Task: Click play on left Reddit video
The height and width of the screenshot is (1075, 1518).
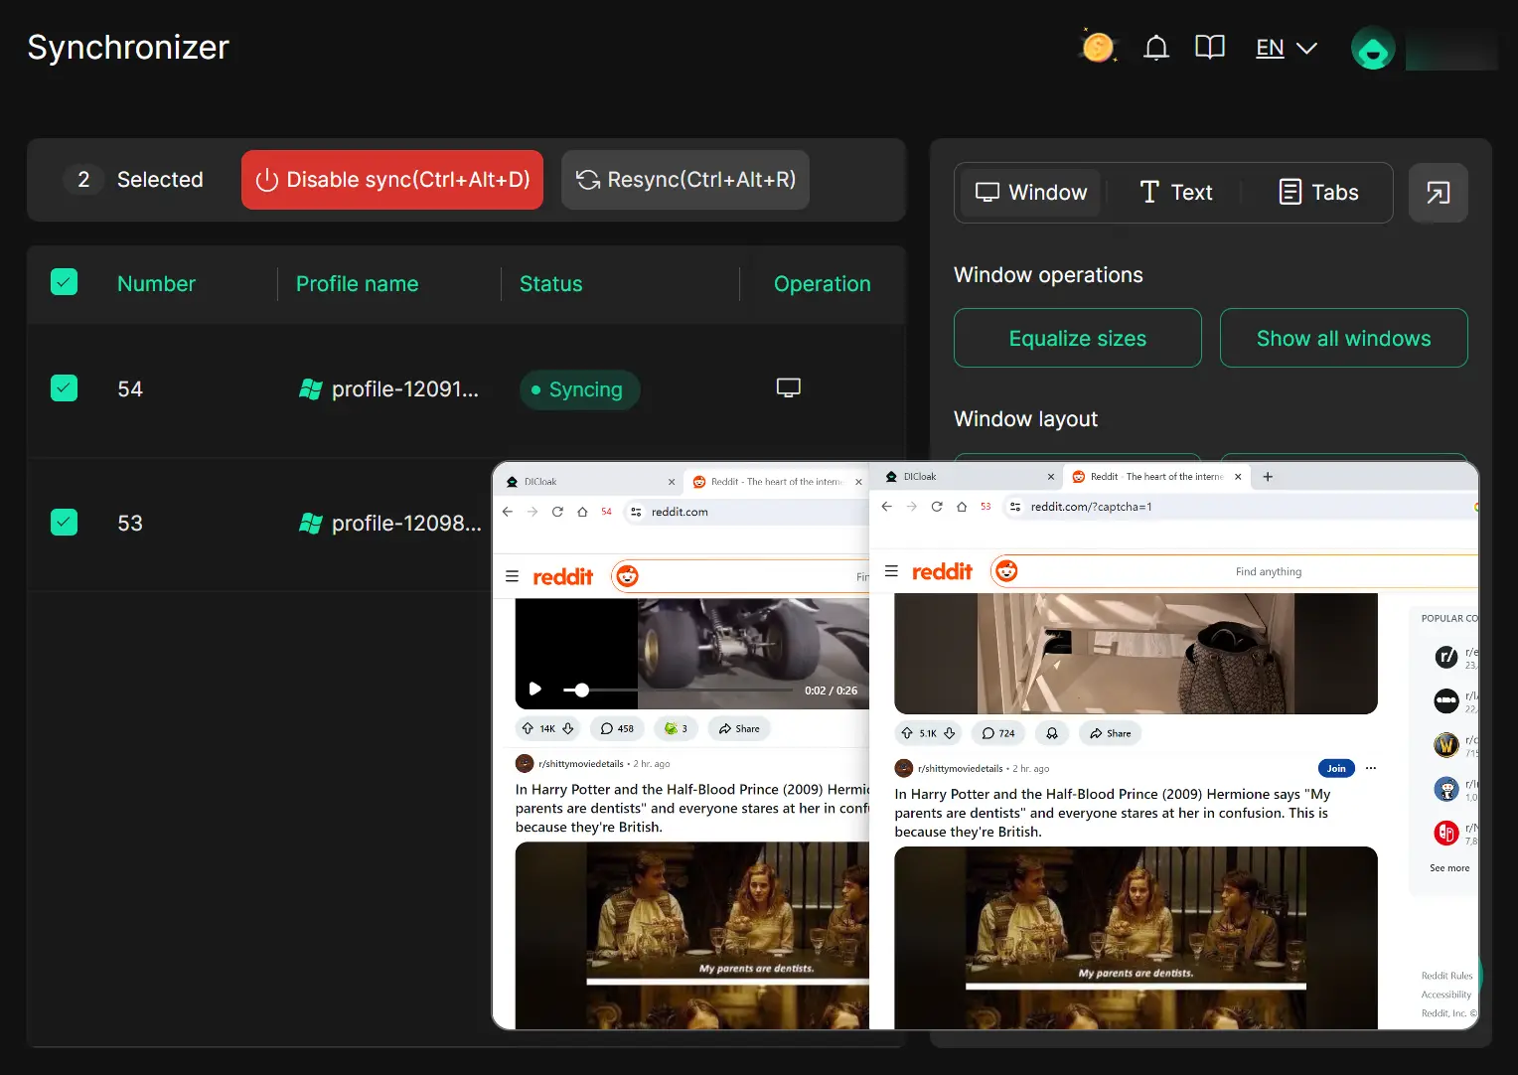Action: tap(535, 689)
